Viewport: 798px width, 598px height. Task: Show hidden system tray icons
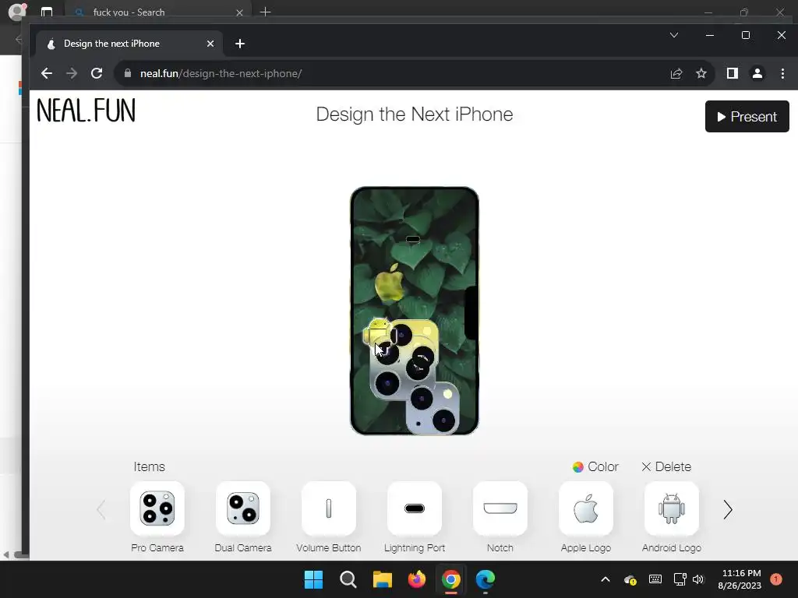point(605,579)
